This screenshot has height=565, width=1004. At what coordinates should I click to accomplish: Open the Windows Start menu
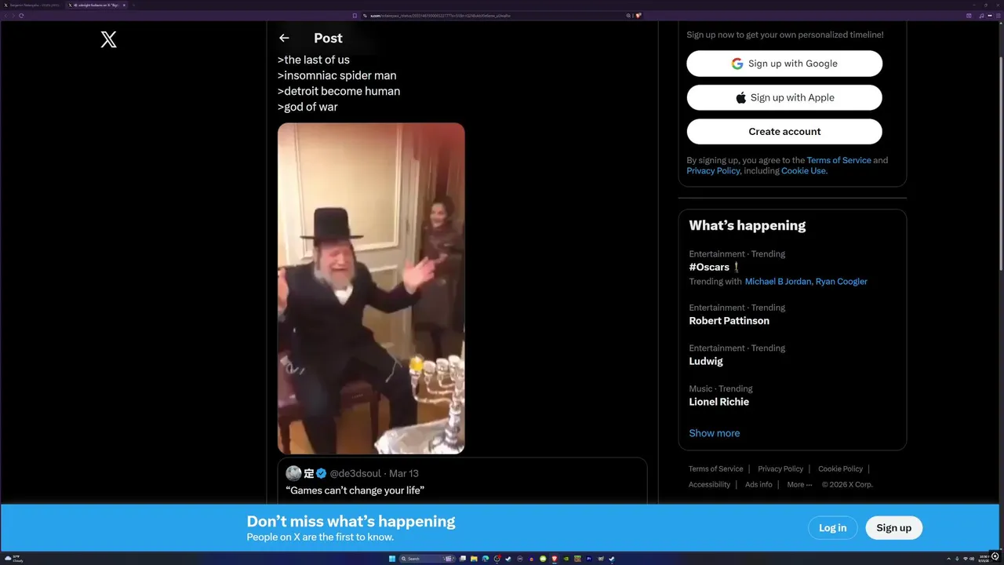tap(392, 559)
